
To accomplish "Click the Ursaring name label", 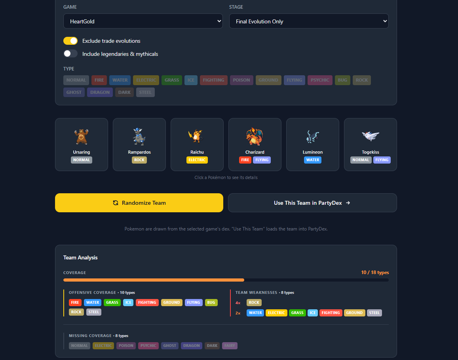I will (x=82, y=152).
